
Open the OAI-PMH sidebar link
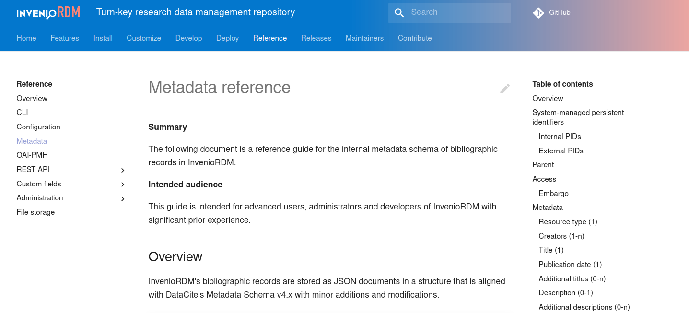tap(32, 155)
